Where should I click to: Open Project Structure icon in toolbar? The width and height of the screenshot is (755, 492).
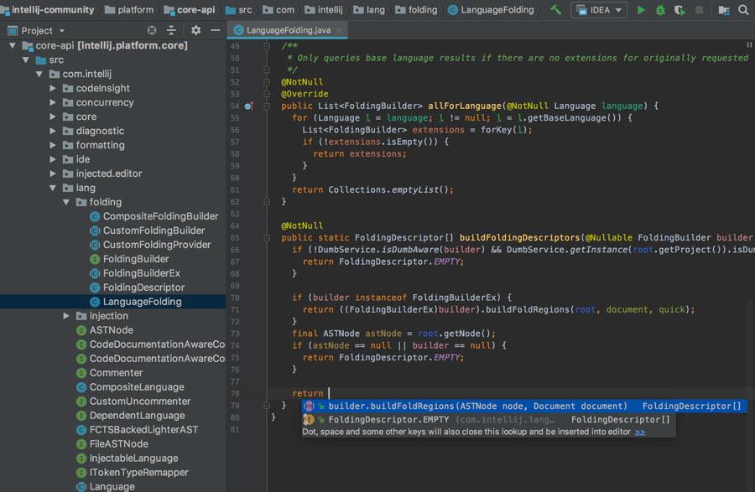723,9
